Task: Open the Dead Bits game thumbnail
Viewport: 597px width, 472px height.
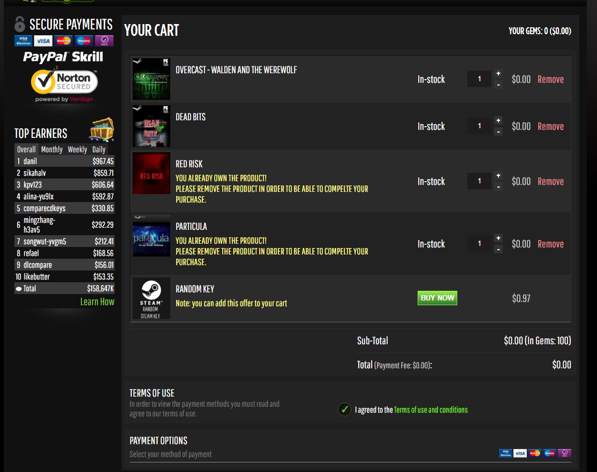Action: [151, 126]
